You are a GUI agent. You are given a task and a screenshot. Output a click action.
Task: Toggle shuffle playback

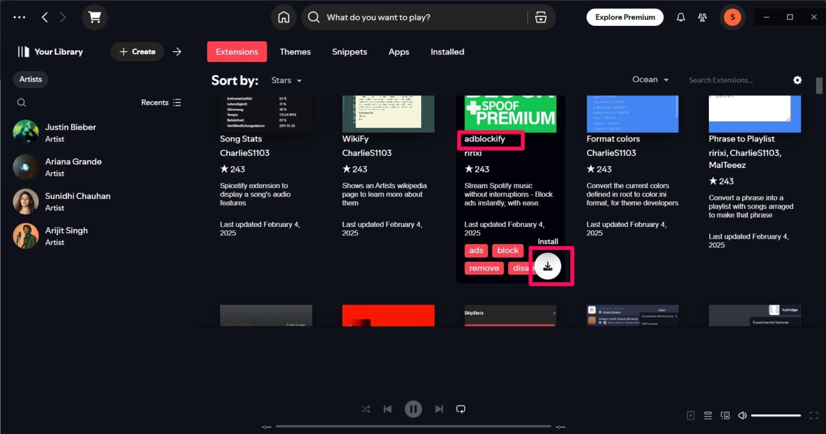pyautogui.click(x=366, y=409)
